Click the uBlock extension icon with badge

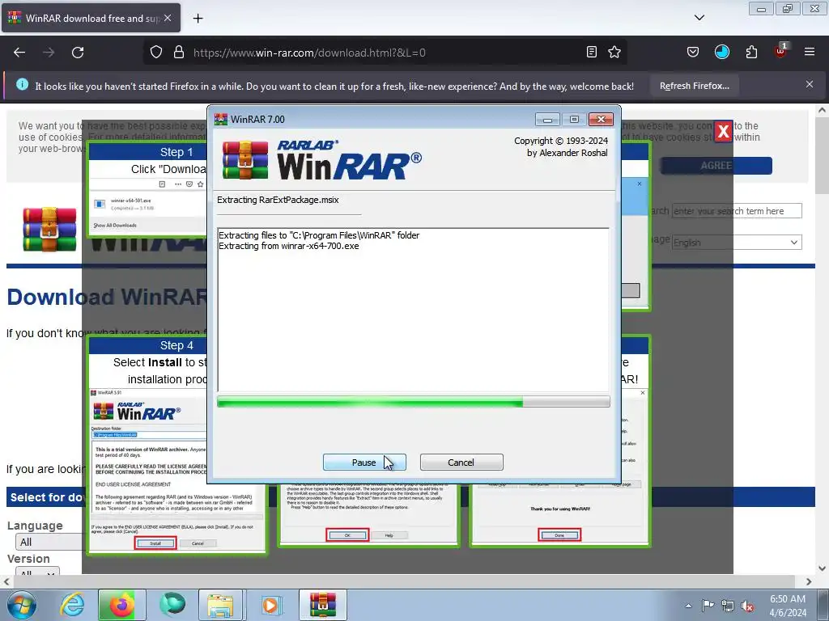pyautogui.click(x=781, y=51)
